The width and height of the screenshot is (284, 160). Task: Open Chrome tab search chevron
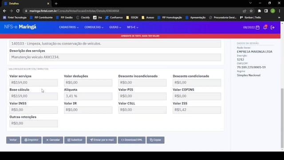pyautogui.click(x=250, y=3)
